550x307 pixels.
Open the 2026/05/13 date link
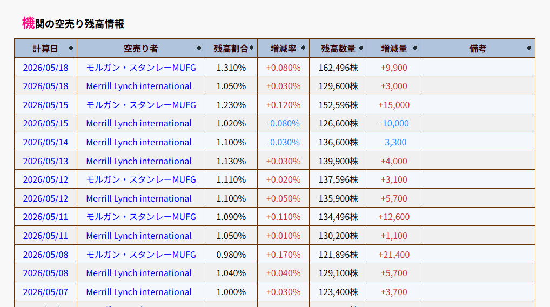click(45, 161)
